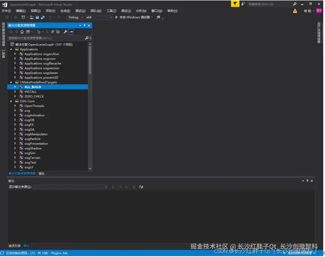Click the Collapse All icon in Solution Explorer
Image resolution: width=325 pixels, height=257 pixels.
[x=53, y=32]
